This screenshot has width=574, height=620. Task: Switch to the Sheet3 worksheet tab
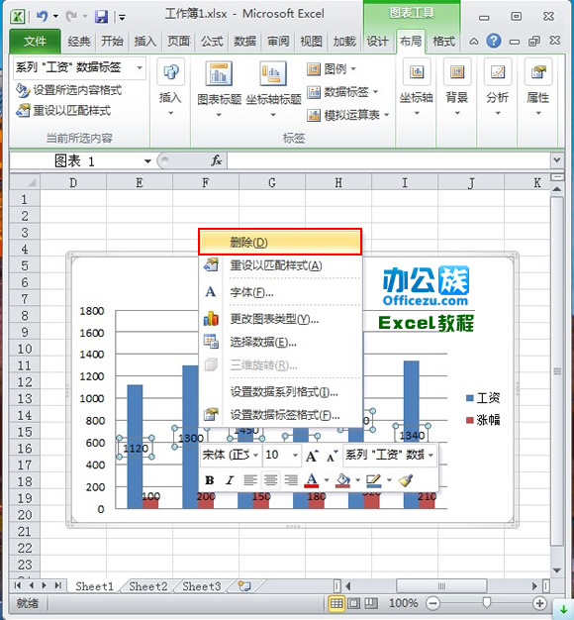[x=202, y=586]
